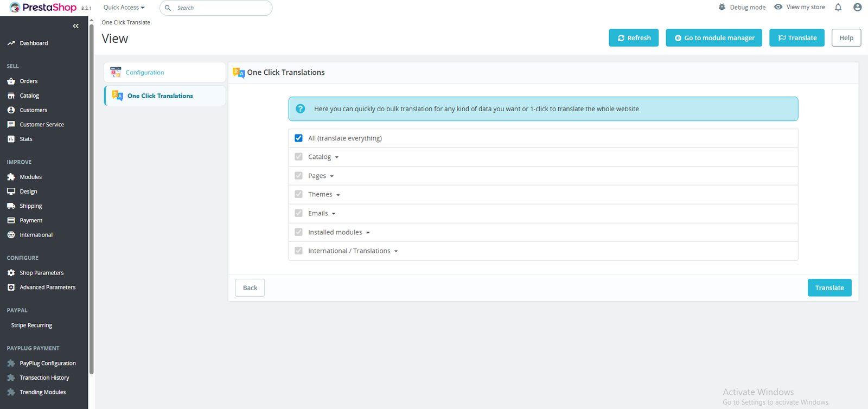
Task: Click the Help button
Action: 846,38
